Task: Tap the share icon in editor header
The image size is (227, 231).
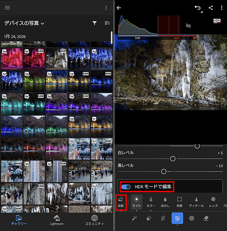Action: [211, 8]
